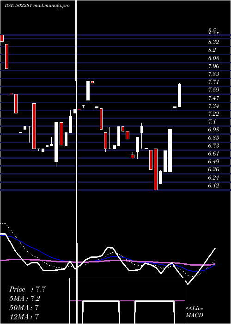Click the 6.73 price axis label

[x=213, y=145]
